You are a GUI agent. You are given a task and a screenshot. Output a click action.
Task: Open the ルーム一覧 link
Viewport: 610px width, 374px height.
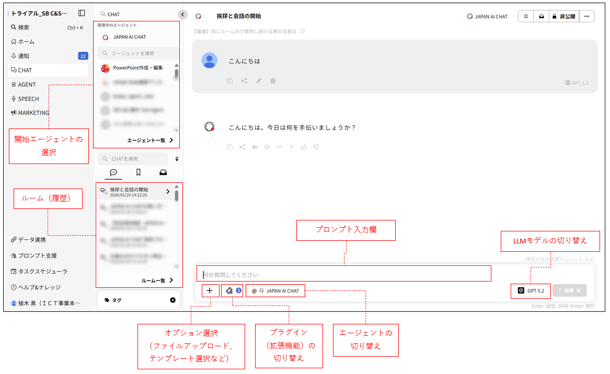click(x=157, y=280)
